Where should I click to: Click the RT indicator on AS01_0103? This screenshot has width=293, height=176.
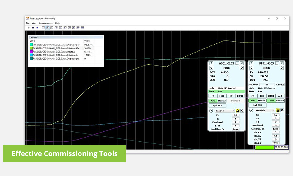pyautogui.click(x=231, y=96)
